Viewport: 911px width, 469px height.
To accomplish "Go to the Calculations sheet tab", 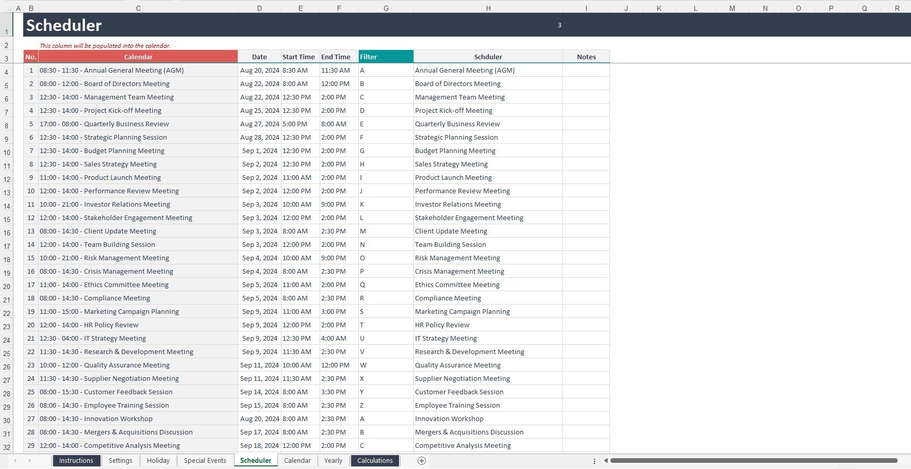I will [375, 461].
